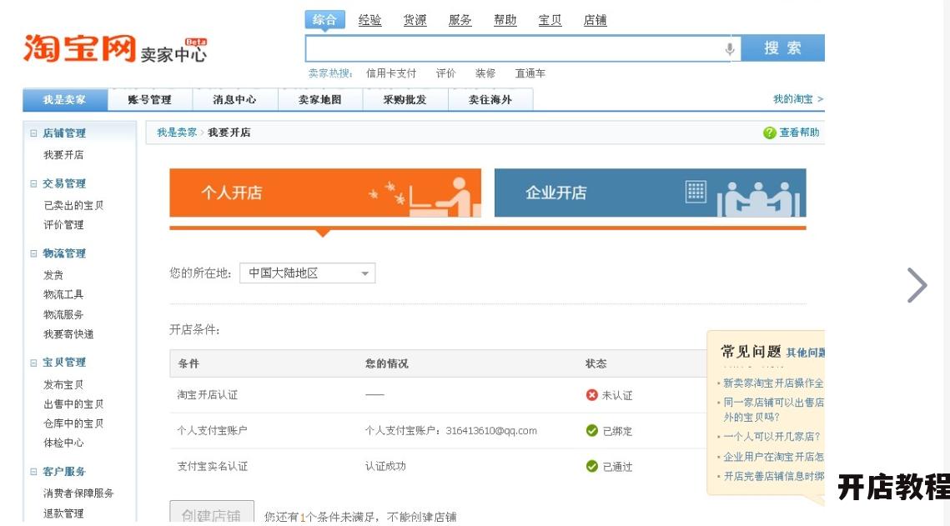Choose the 个人开店 orange banner
The height and width of the screenshot is (526, 950).
(325, 193)
